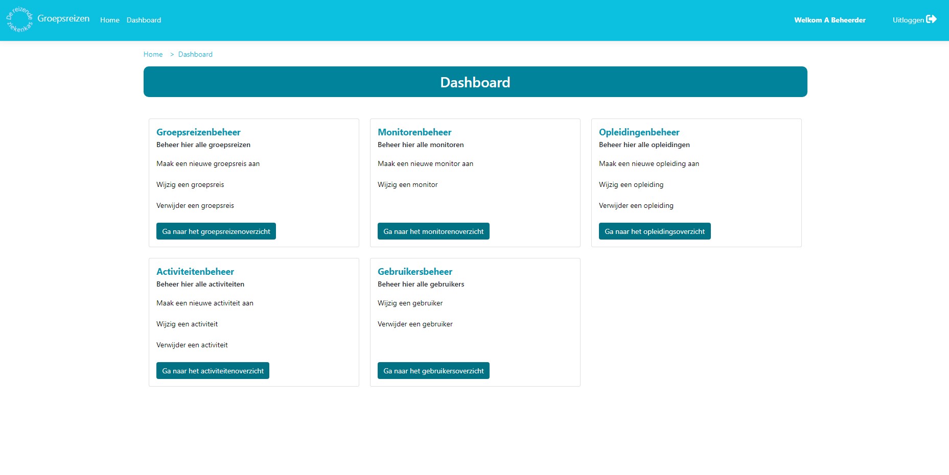Click the Monitorenbeheer card heading
Viewport: 949px width, 475px height.
coord(414,132)
